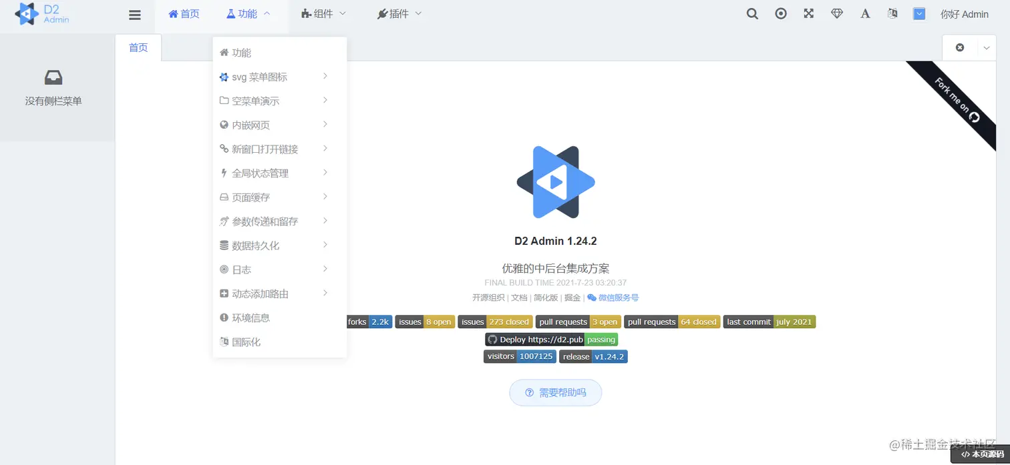The width and height of the screenshot is (1010, 465).
Task: Click the 需要帮助吗 button
Action: pos(556,392)
